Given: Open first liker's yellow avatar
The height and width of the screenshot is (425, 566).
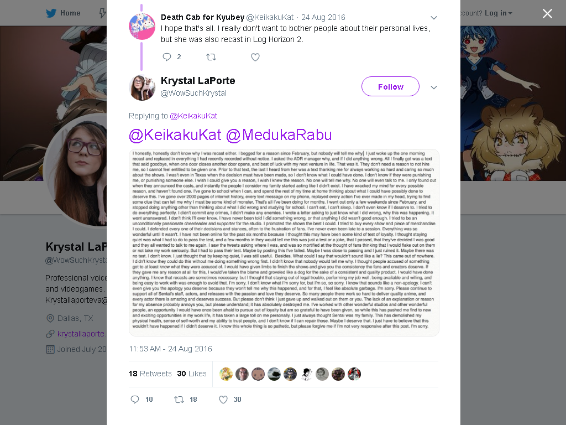Looking at the screenshot, I should click(x=226, y=374).
